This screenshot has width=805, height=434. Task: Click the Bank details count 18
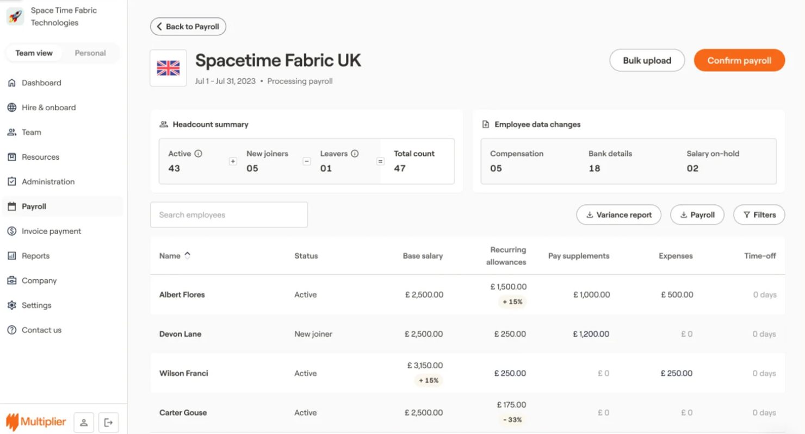point(595,168)
